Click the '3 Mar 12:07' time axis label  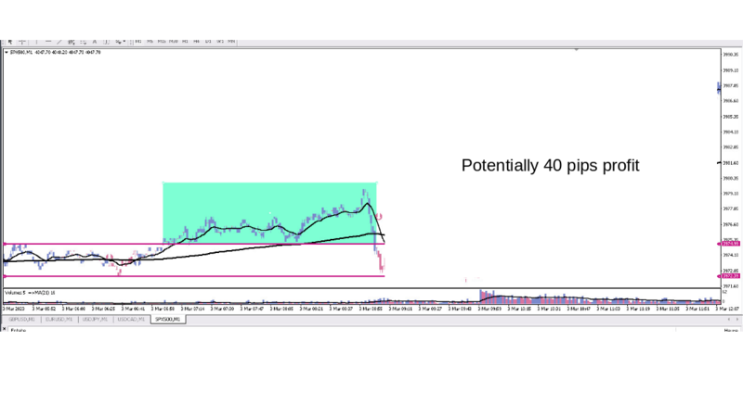pos(729,309)
